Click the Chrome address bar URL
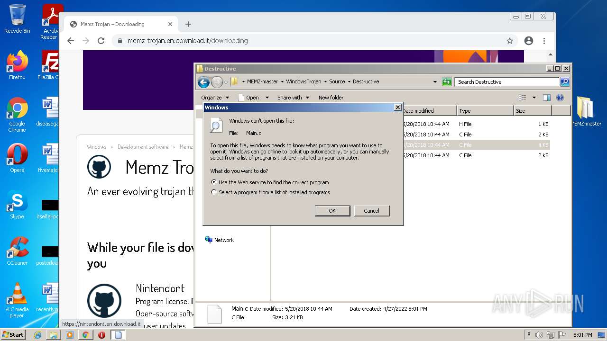Viewport: 607px width, 341px height. 188,41
